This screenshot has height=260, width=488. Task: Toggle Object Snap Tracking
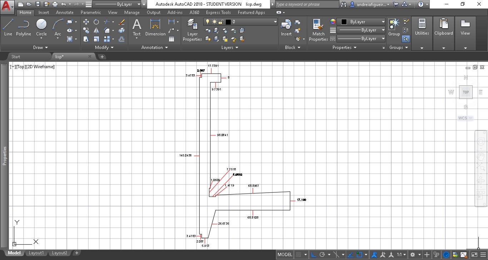tap(350, 255)
